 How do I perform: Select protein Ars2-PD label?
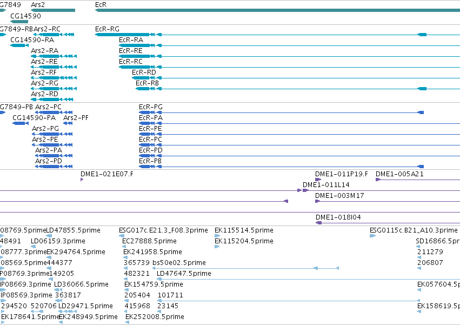tap(49, 161)
